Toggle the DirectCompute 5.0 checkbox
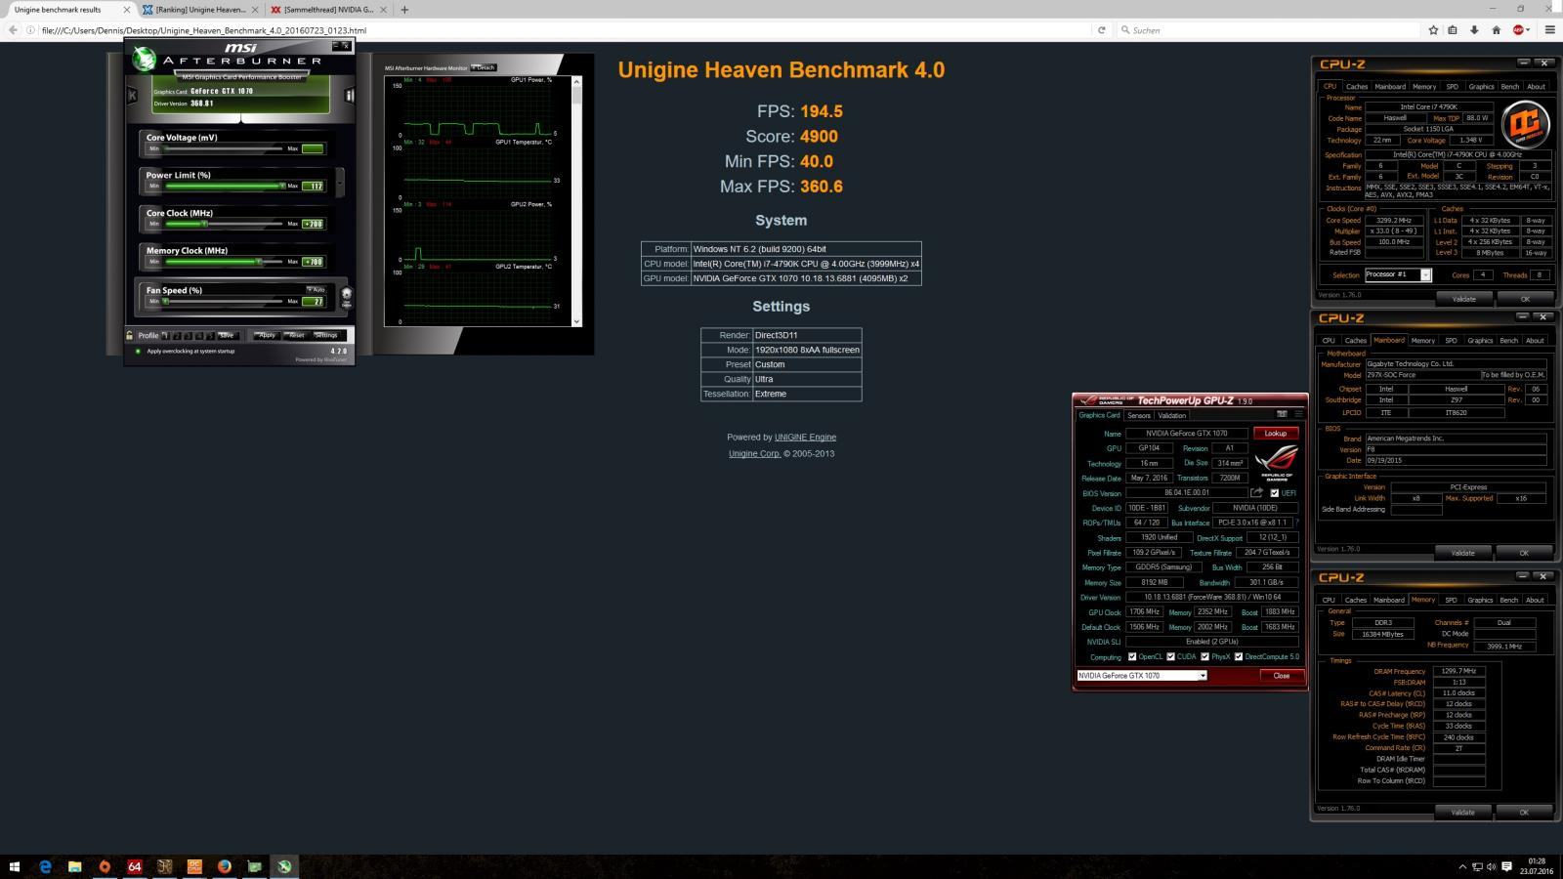 pyautogui.click(x=1239, y=657)
